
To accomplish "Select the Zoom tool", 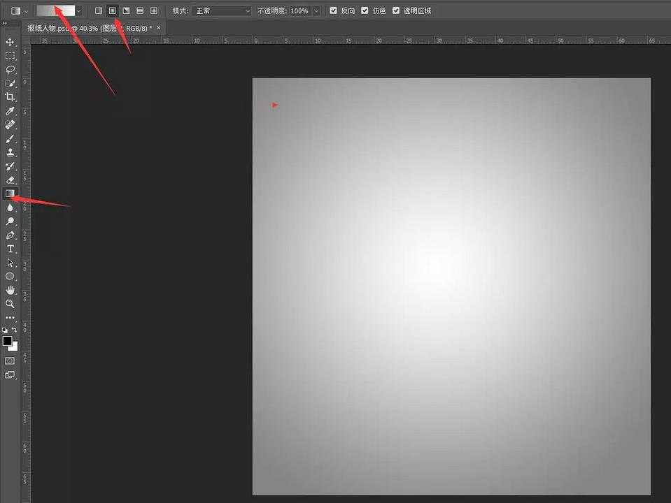I will [x=10, y=304].
